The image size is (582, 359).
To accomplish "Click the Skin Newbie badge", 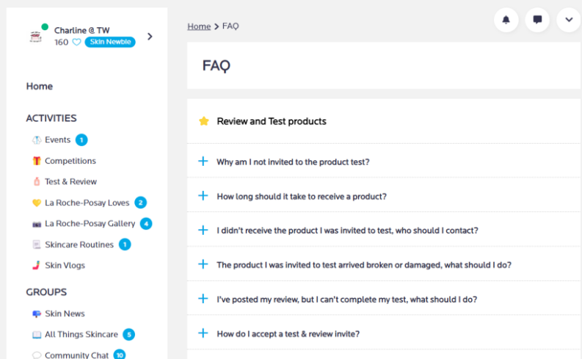I will [109, 43].
